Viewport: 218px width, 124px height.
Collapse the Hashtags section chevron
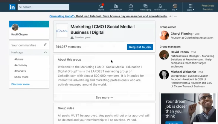click(45, 52)
